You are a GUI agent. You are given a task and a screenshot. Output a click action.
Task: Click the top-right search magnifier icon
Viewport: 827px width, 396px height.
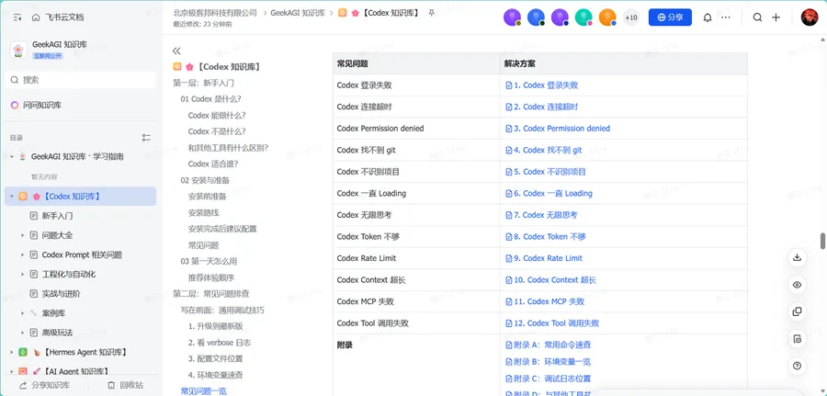click(757, 17)
